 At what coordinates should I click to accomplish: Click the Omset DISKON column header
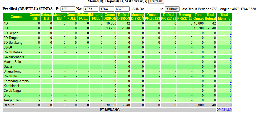click(x=110, y=17)
